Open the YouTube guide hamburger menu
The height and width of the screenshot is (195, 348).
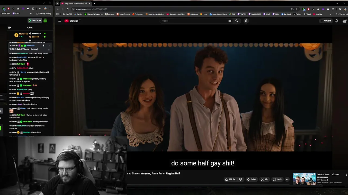(x=60, y=21)
